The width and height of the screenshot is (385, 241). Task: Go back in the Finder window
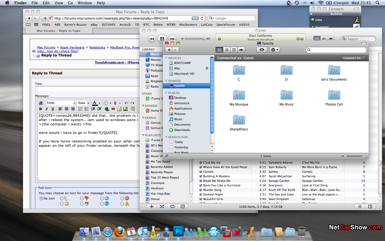(x=169, y=50)
